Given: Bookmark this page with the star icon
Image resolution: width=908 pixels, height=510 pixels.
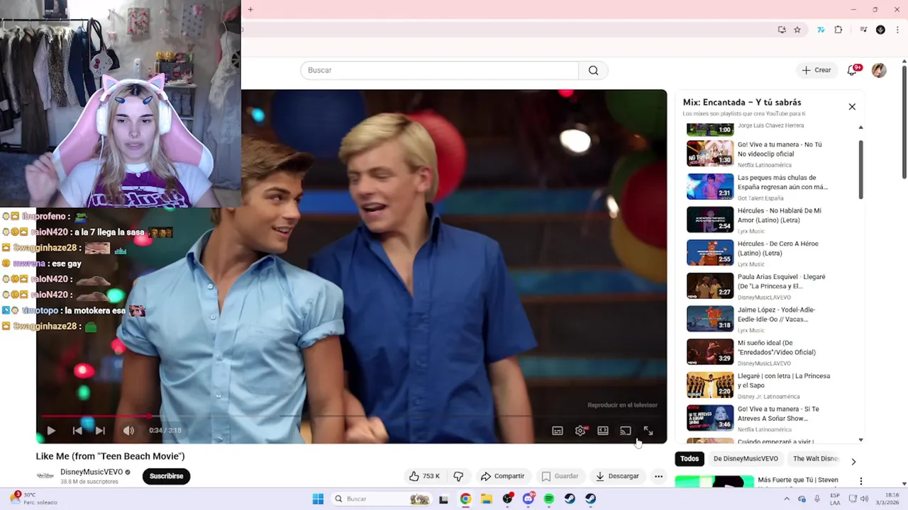Looking at the screenshot, I should click(797, 30).
